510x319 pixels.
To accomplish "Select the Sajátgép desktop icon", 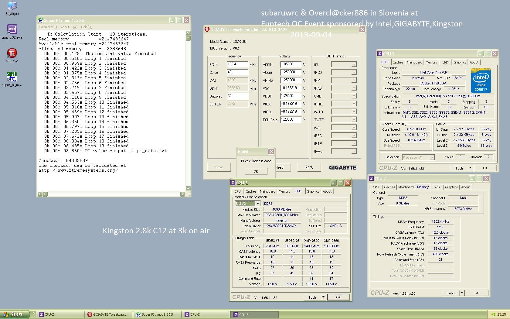I will pos(12,8).
